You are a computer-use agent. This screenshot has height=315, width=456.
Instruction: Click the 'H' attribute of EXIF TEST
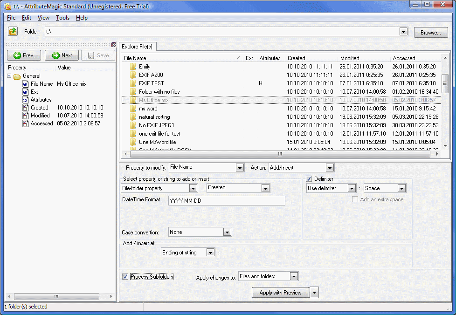tap(261, 83)
